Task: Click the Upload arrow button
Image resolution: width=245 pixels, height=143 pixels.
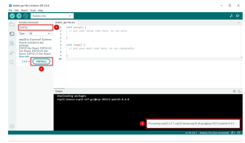Action: (19, 16)
